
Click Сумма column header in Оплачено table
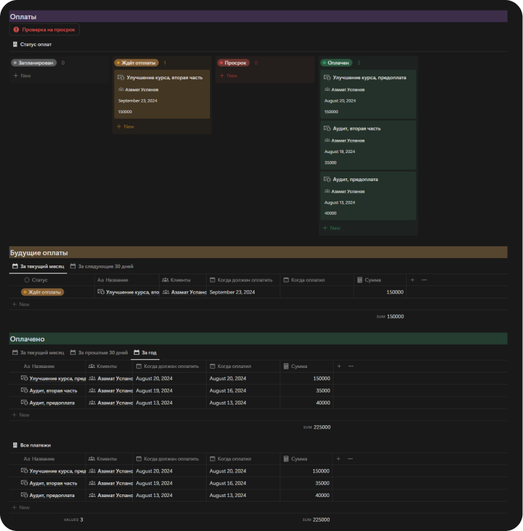click(x=295, y=367)
